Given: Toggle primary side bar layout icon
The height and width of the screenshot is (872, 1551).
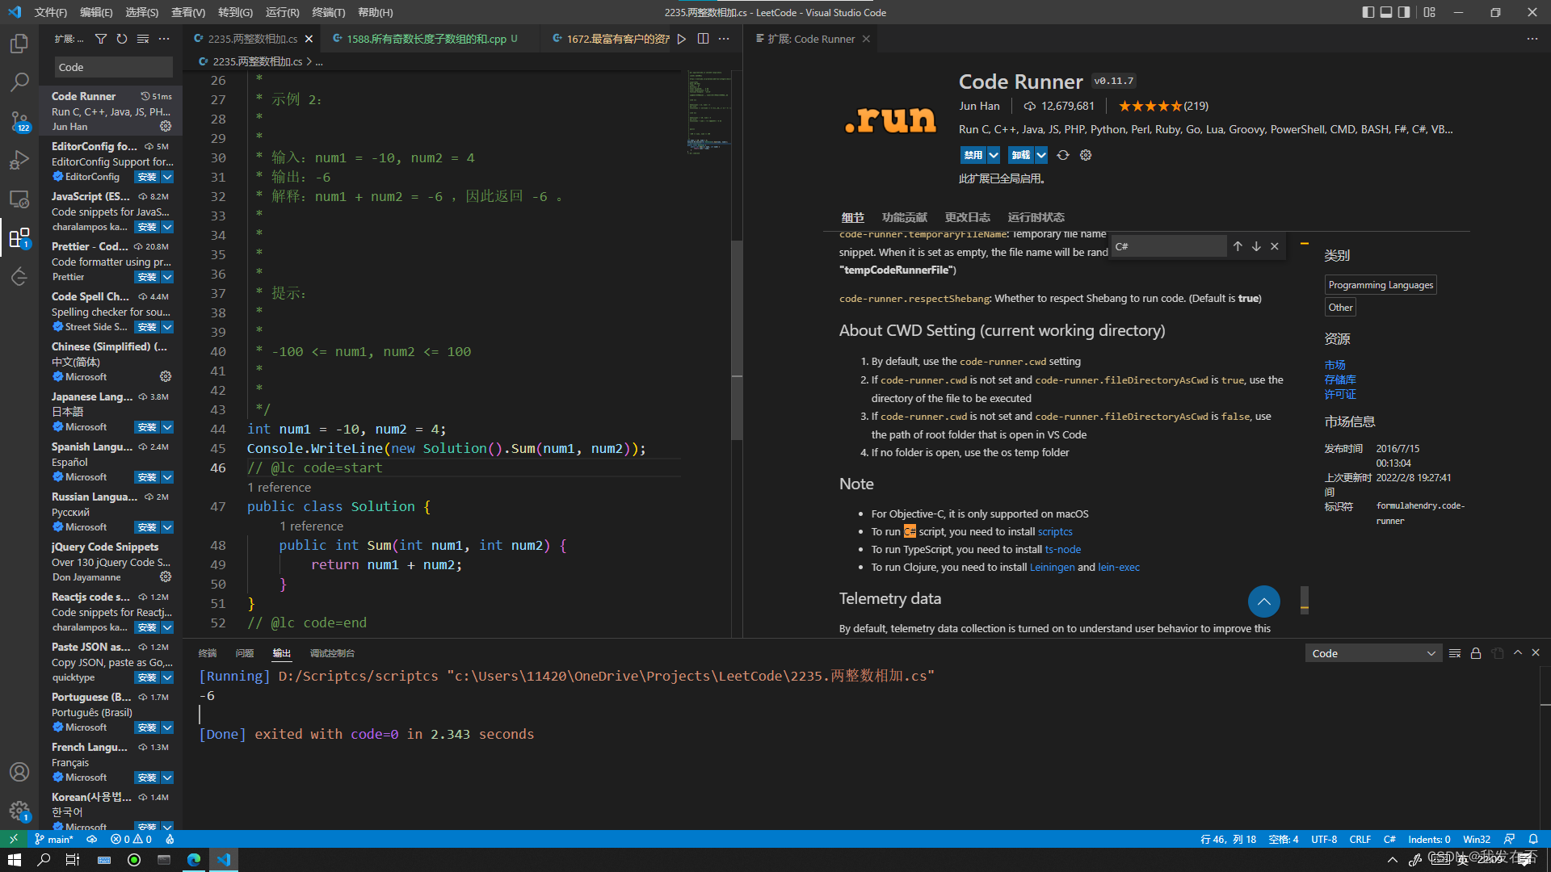Looking at the screenshot, I should (1368, 12).
